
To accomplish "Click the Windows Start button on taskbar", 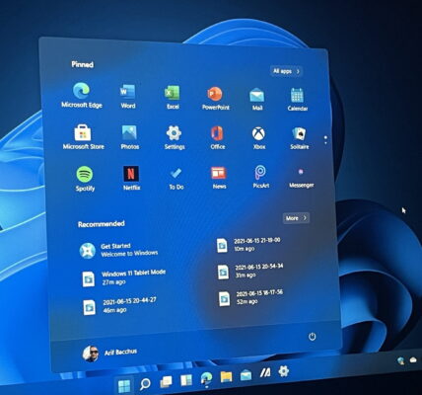I will 124,386.
